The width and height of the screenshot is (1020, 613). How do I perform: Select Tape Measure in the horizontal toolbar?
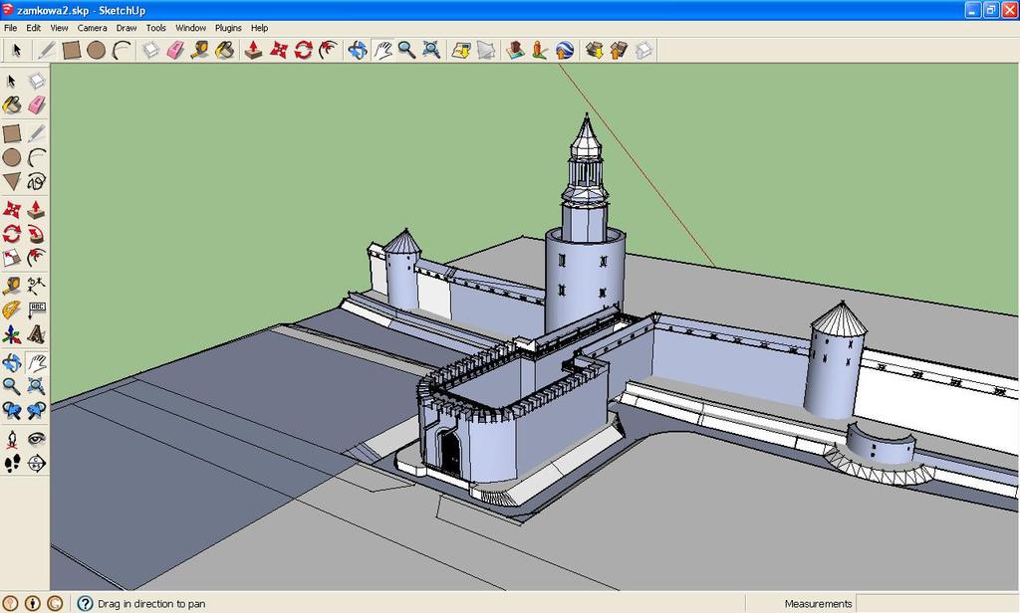pos(200,50)
